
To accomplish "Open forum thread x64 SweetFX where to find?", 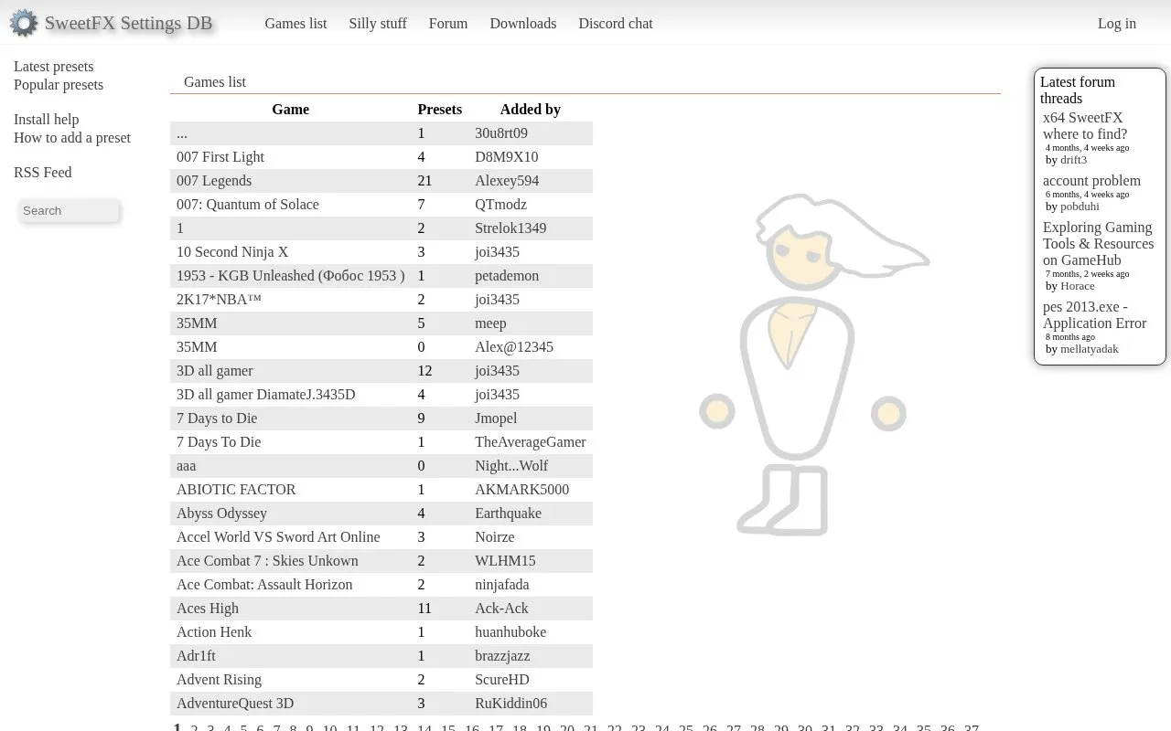I will pyautogui.click(x=1085, y=126).
